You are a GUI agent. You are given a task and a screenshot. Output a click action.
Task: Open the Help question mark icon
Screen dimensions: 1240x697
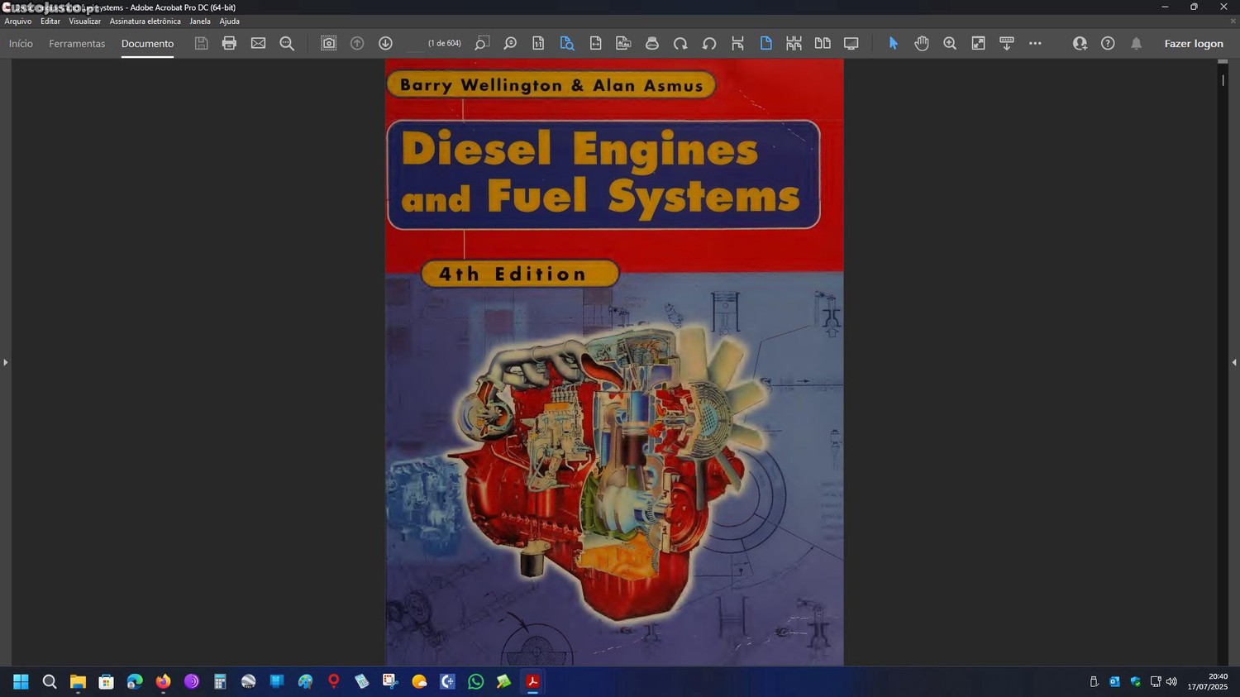pyautogui.click(x=1108, y=43)
